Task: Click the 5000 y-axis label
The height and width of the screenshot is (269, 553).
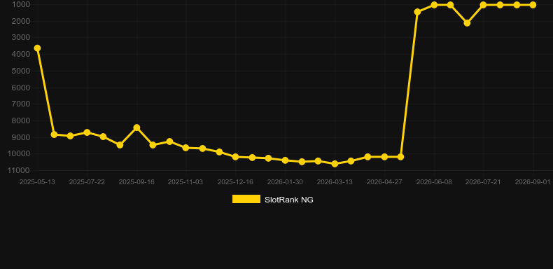Action: coord(21,71)
